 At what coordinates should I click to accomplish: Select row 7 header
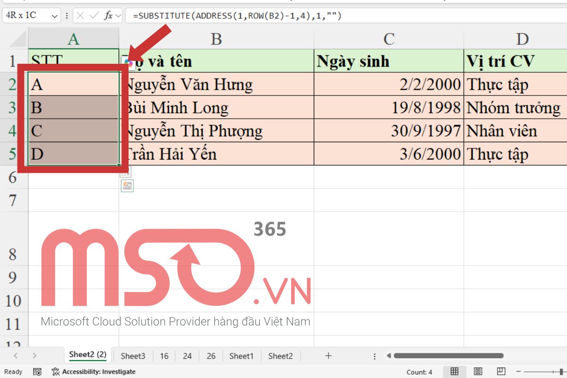coord(14,201)
